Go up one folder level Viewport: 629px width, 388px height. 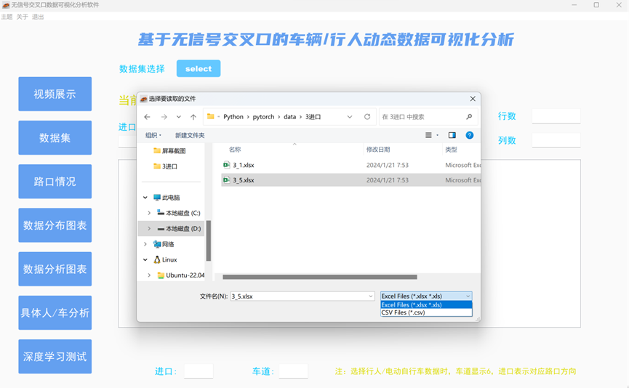(x=193, y=117)
